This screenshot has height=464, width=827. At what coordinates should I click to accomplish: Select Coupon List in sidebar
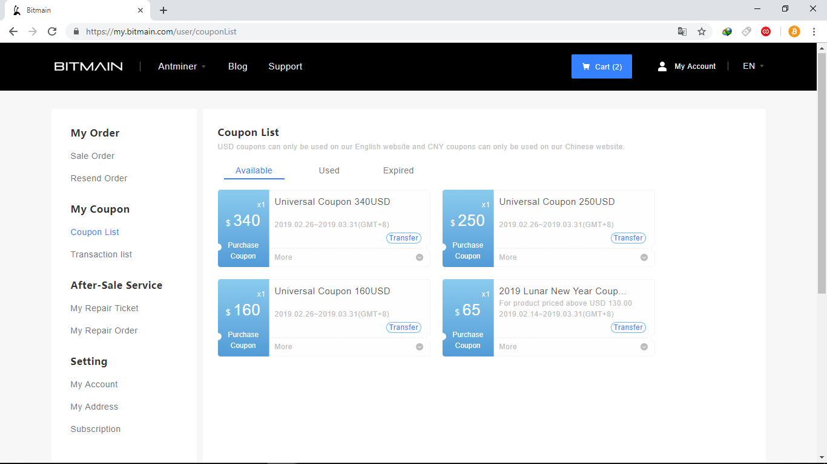point(95,232)
